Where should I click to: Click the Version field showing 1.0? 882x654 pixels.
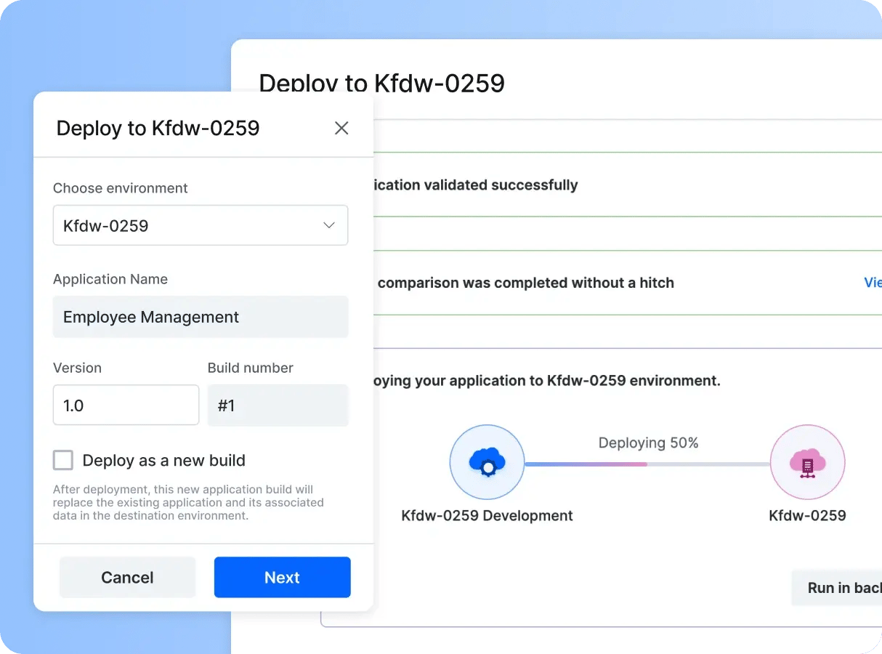coord(126,405)
